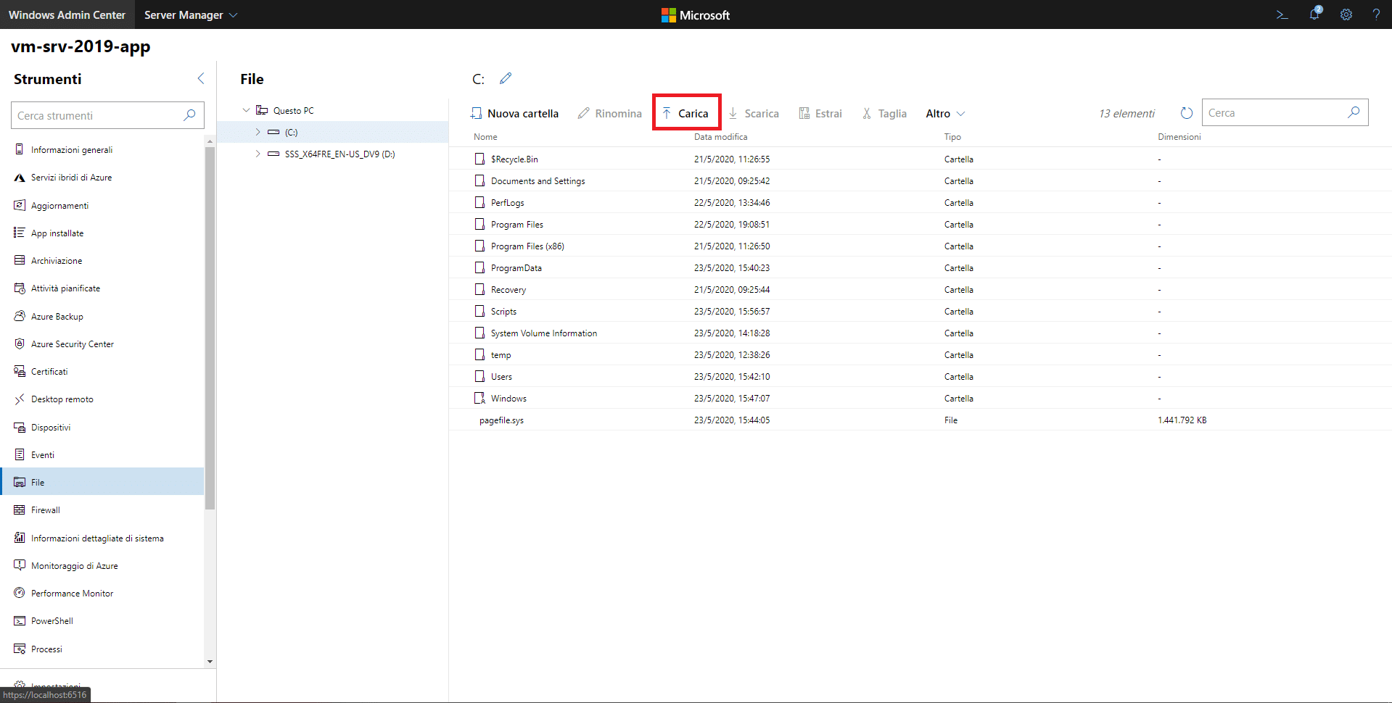This screenshot has width=1392, height=703.
Task: Click the tools list scroll-down arrow
Action: (210, 661)
